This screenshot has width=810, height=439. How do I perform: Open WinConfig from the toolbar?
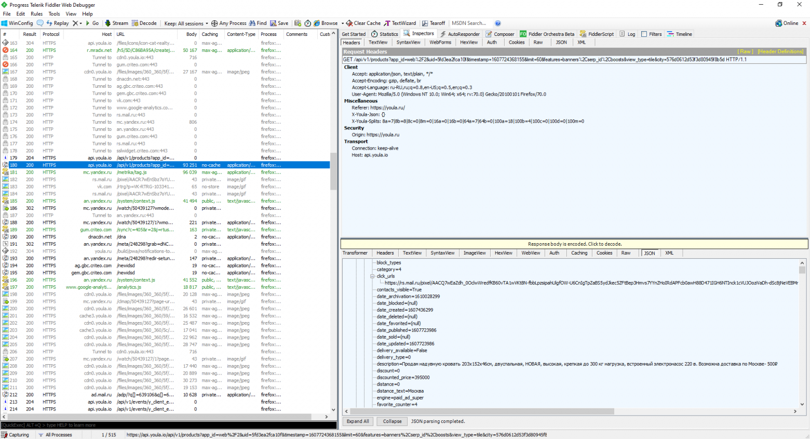17,23
